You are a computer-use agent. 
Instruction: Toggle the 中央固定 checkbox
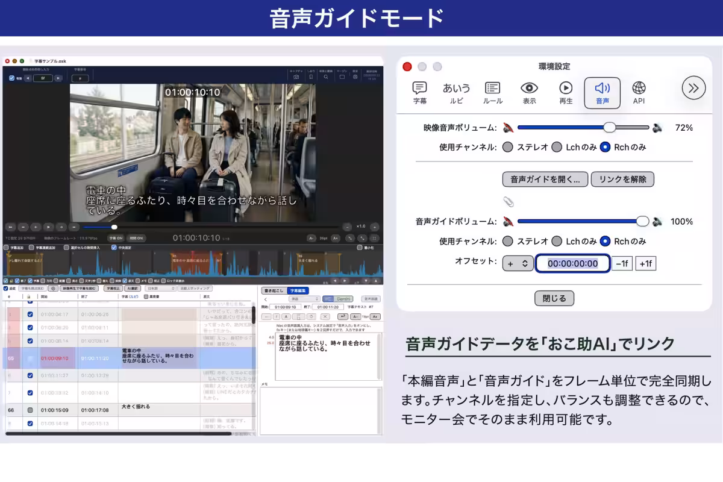pyautogui.click(x=113, y=248)
